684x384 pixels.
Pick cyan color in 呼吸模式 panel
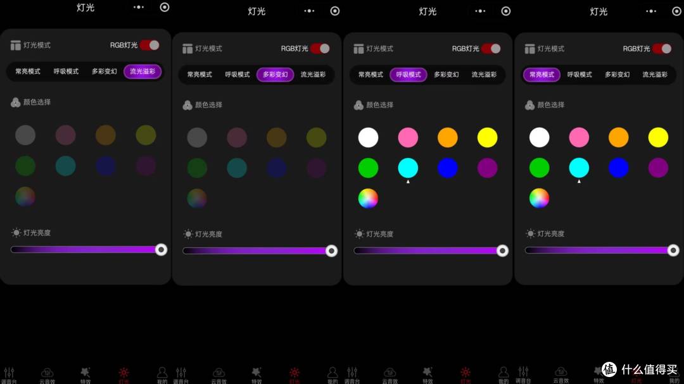[408, 168]
